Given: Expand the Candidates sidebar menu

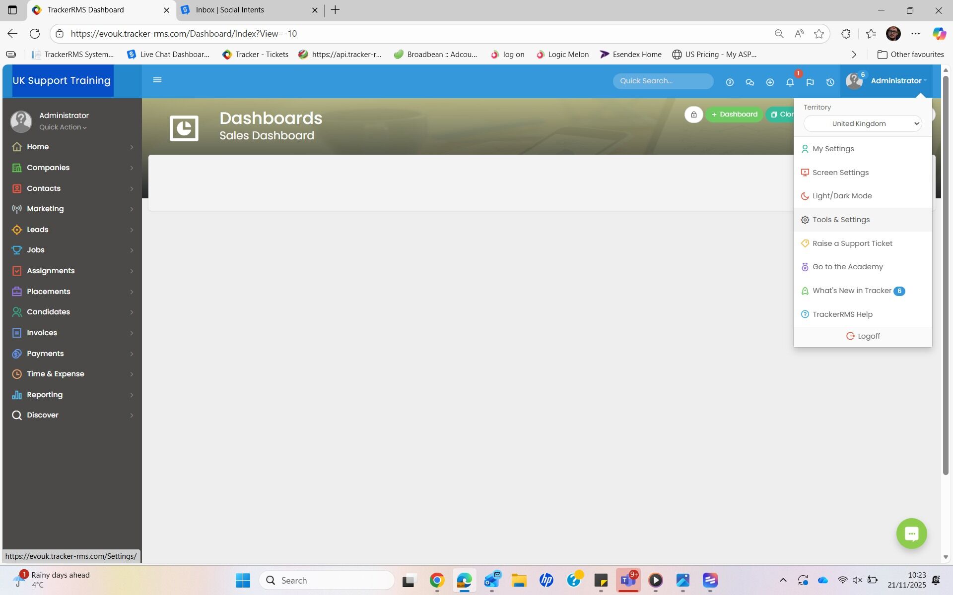Looking at the screenshot, I should coord(48,312).
